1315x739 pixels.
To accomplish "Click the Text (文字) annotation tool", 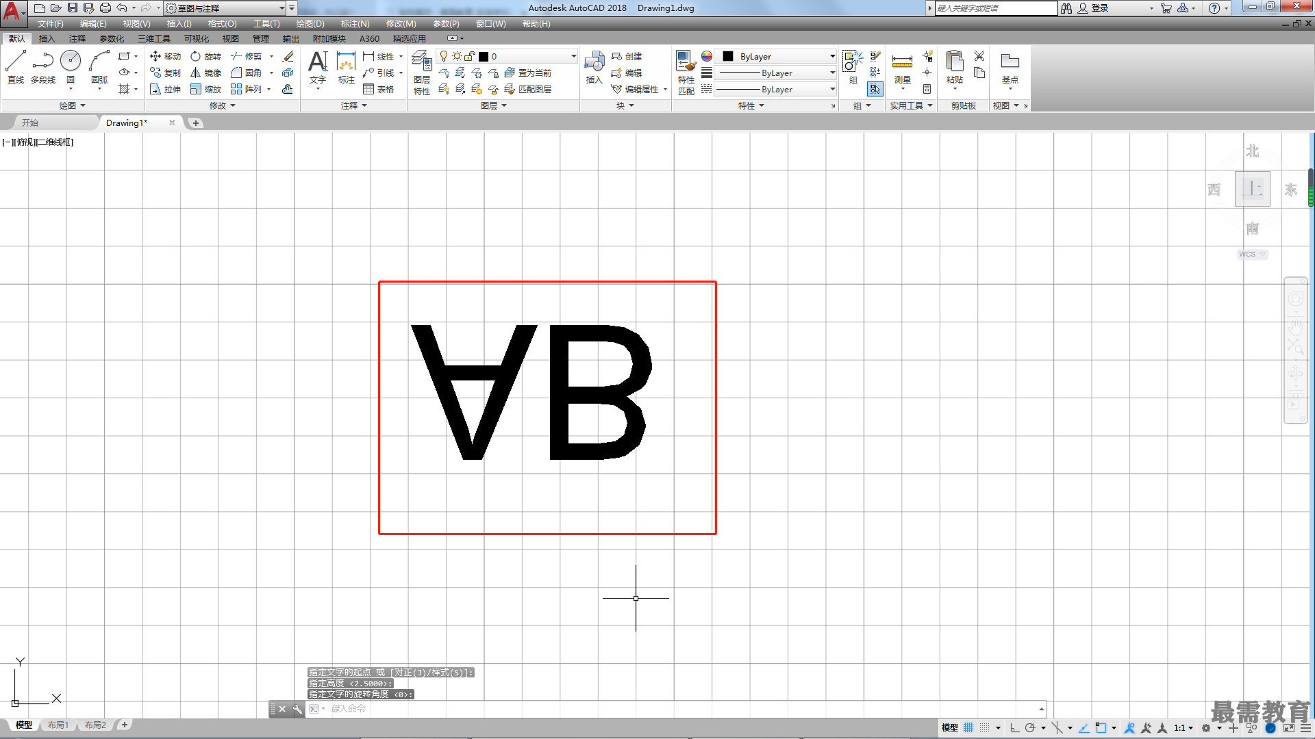I will [x=318, y=66].
